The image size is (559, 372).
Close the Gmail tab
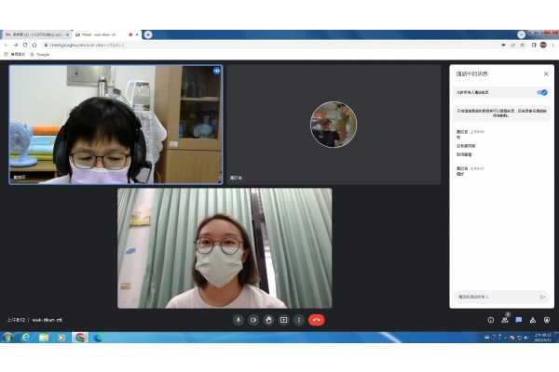click(67, 34)
